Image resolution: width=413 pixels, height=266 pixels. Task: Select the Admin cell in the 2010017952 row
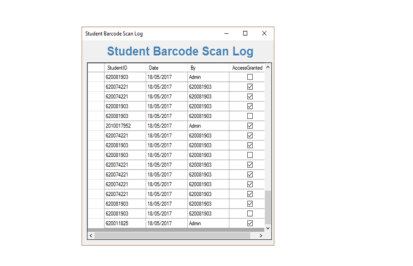(208, 126)
